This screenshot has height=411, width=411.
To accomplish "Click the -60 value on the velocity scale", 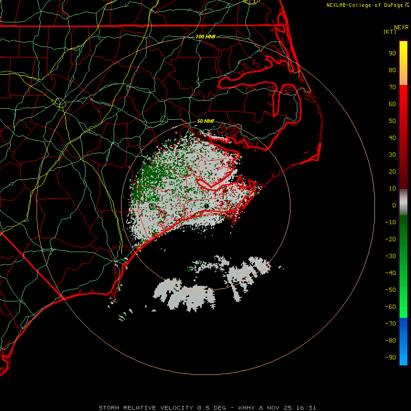I will (x=390, y=307).
